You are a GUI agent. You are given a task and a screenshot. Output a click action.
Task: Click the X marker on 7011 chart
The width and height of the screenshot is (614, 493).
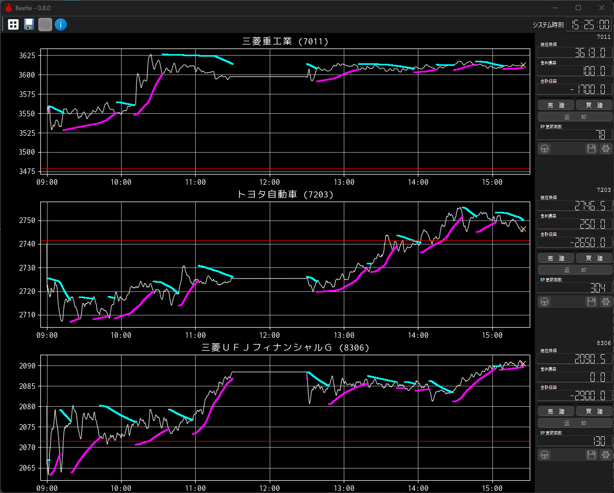point(523,65)
